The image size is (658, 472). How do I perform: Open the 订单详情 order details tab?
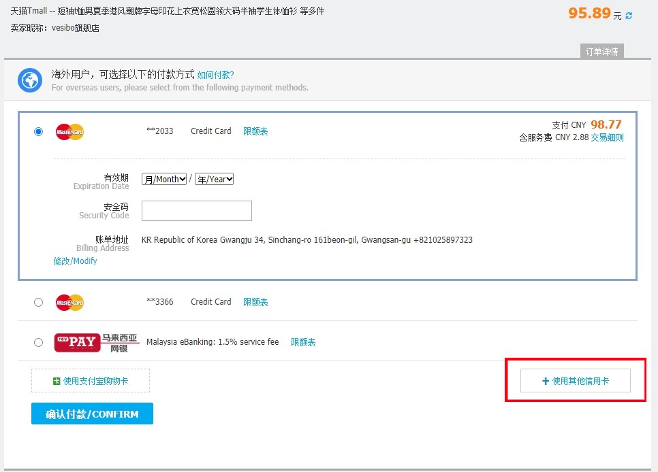tap(601, 51)
